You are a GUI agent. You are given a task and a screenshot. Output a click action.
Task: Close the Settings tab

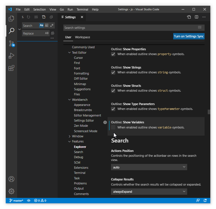click(82, 17)
